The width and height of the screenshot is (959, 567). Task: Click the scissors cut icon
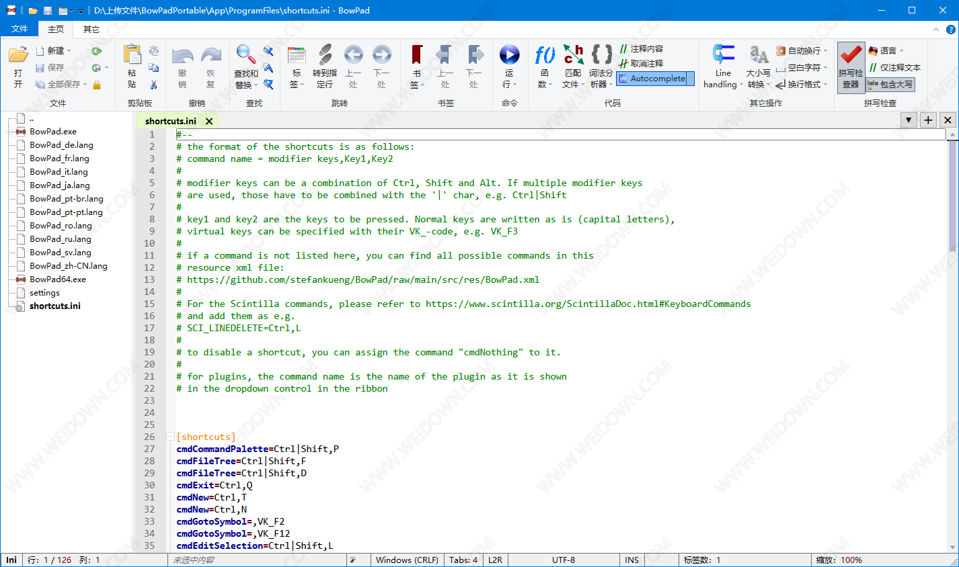pos(154,85)
